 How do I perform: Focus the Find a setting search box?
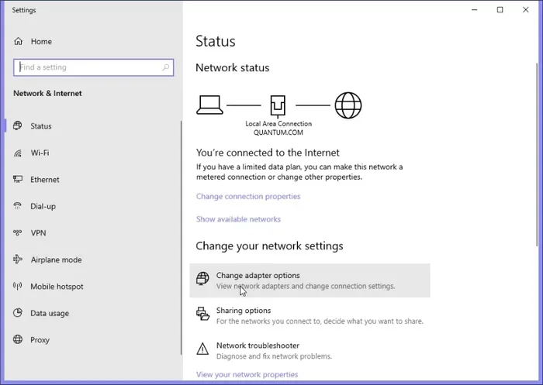pos(94,67)
